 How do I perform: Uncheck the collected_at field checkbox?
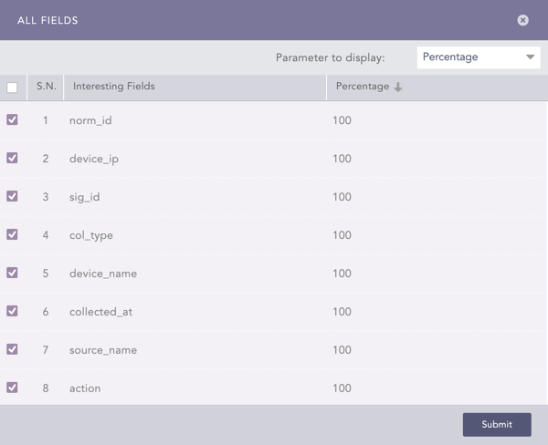12,311
